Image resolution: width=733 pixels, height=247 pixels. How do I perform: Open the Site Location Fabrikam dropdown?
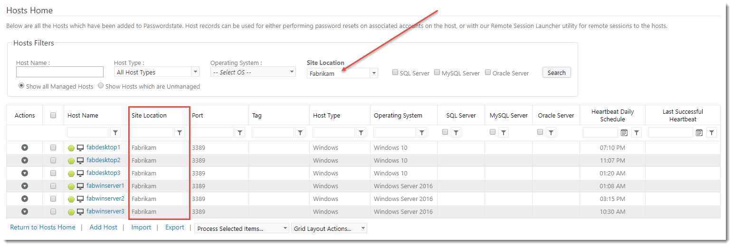coord(374,73)
